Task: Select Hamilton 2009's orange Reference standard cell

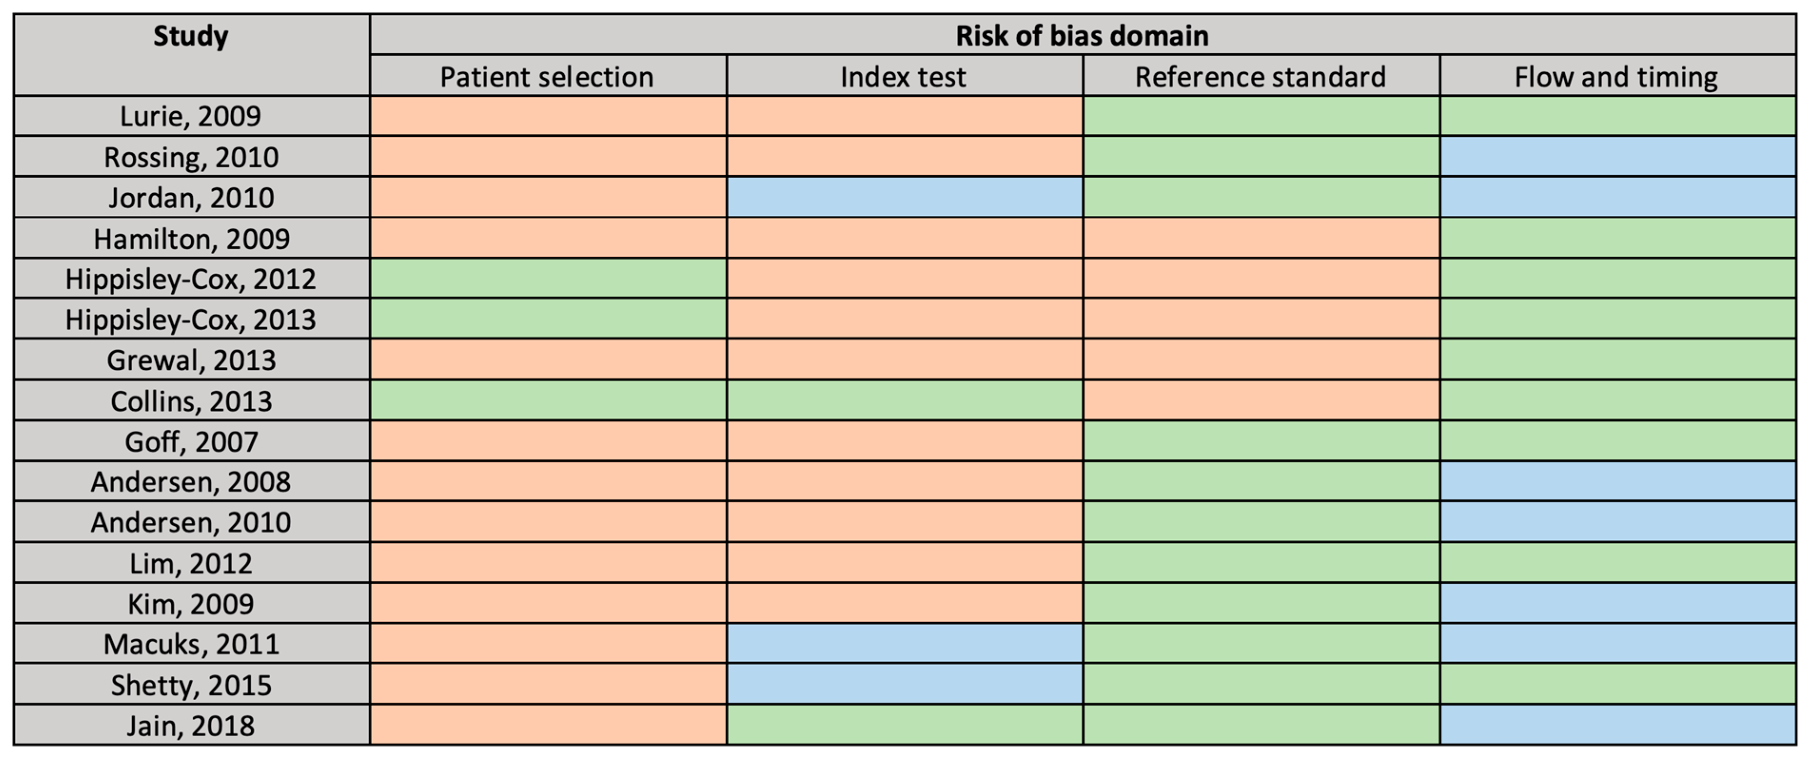Action: click(x=1261, y=238)
